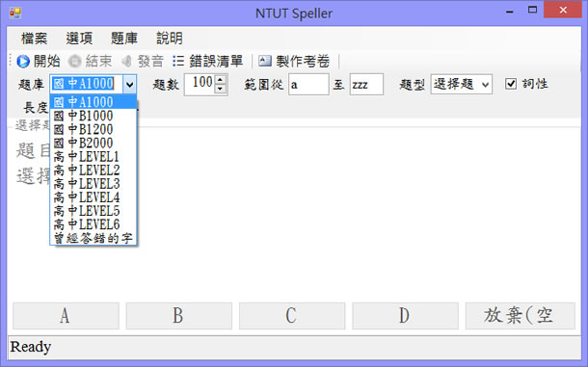The height and width of the screenshot is (367, 588).
Task: Click the 放棄 give up button
Action: (x=521, y=316)
